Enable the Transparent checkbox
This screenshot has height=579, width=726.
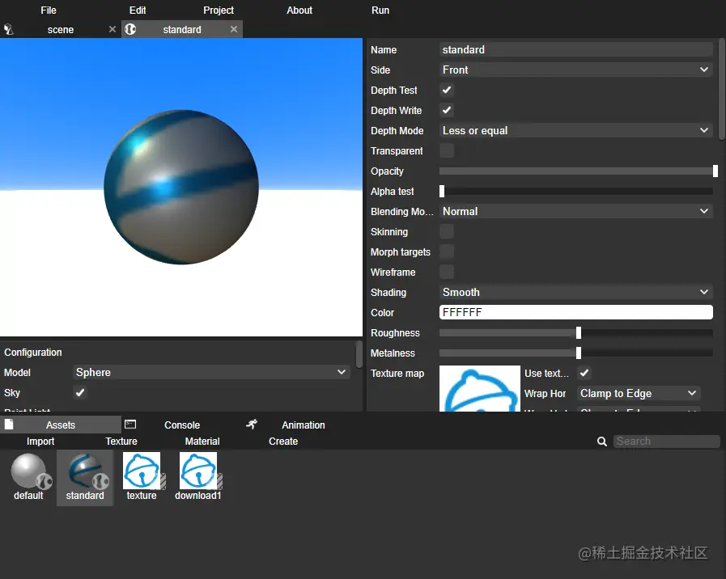447,150
